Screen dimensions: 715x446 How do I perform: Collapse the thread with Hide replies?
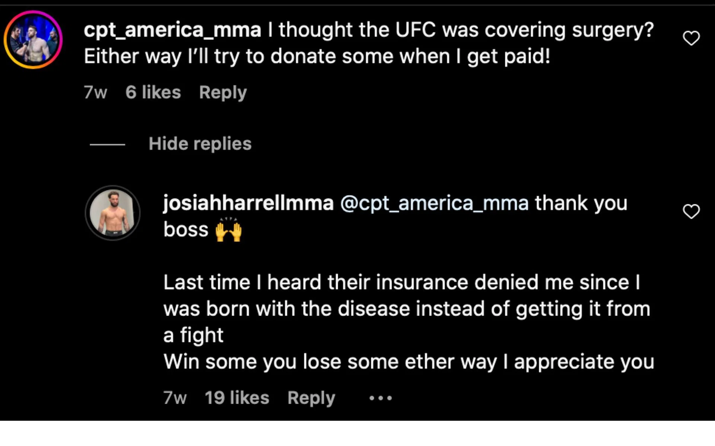[x=200, y=144]
